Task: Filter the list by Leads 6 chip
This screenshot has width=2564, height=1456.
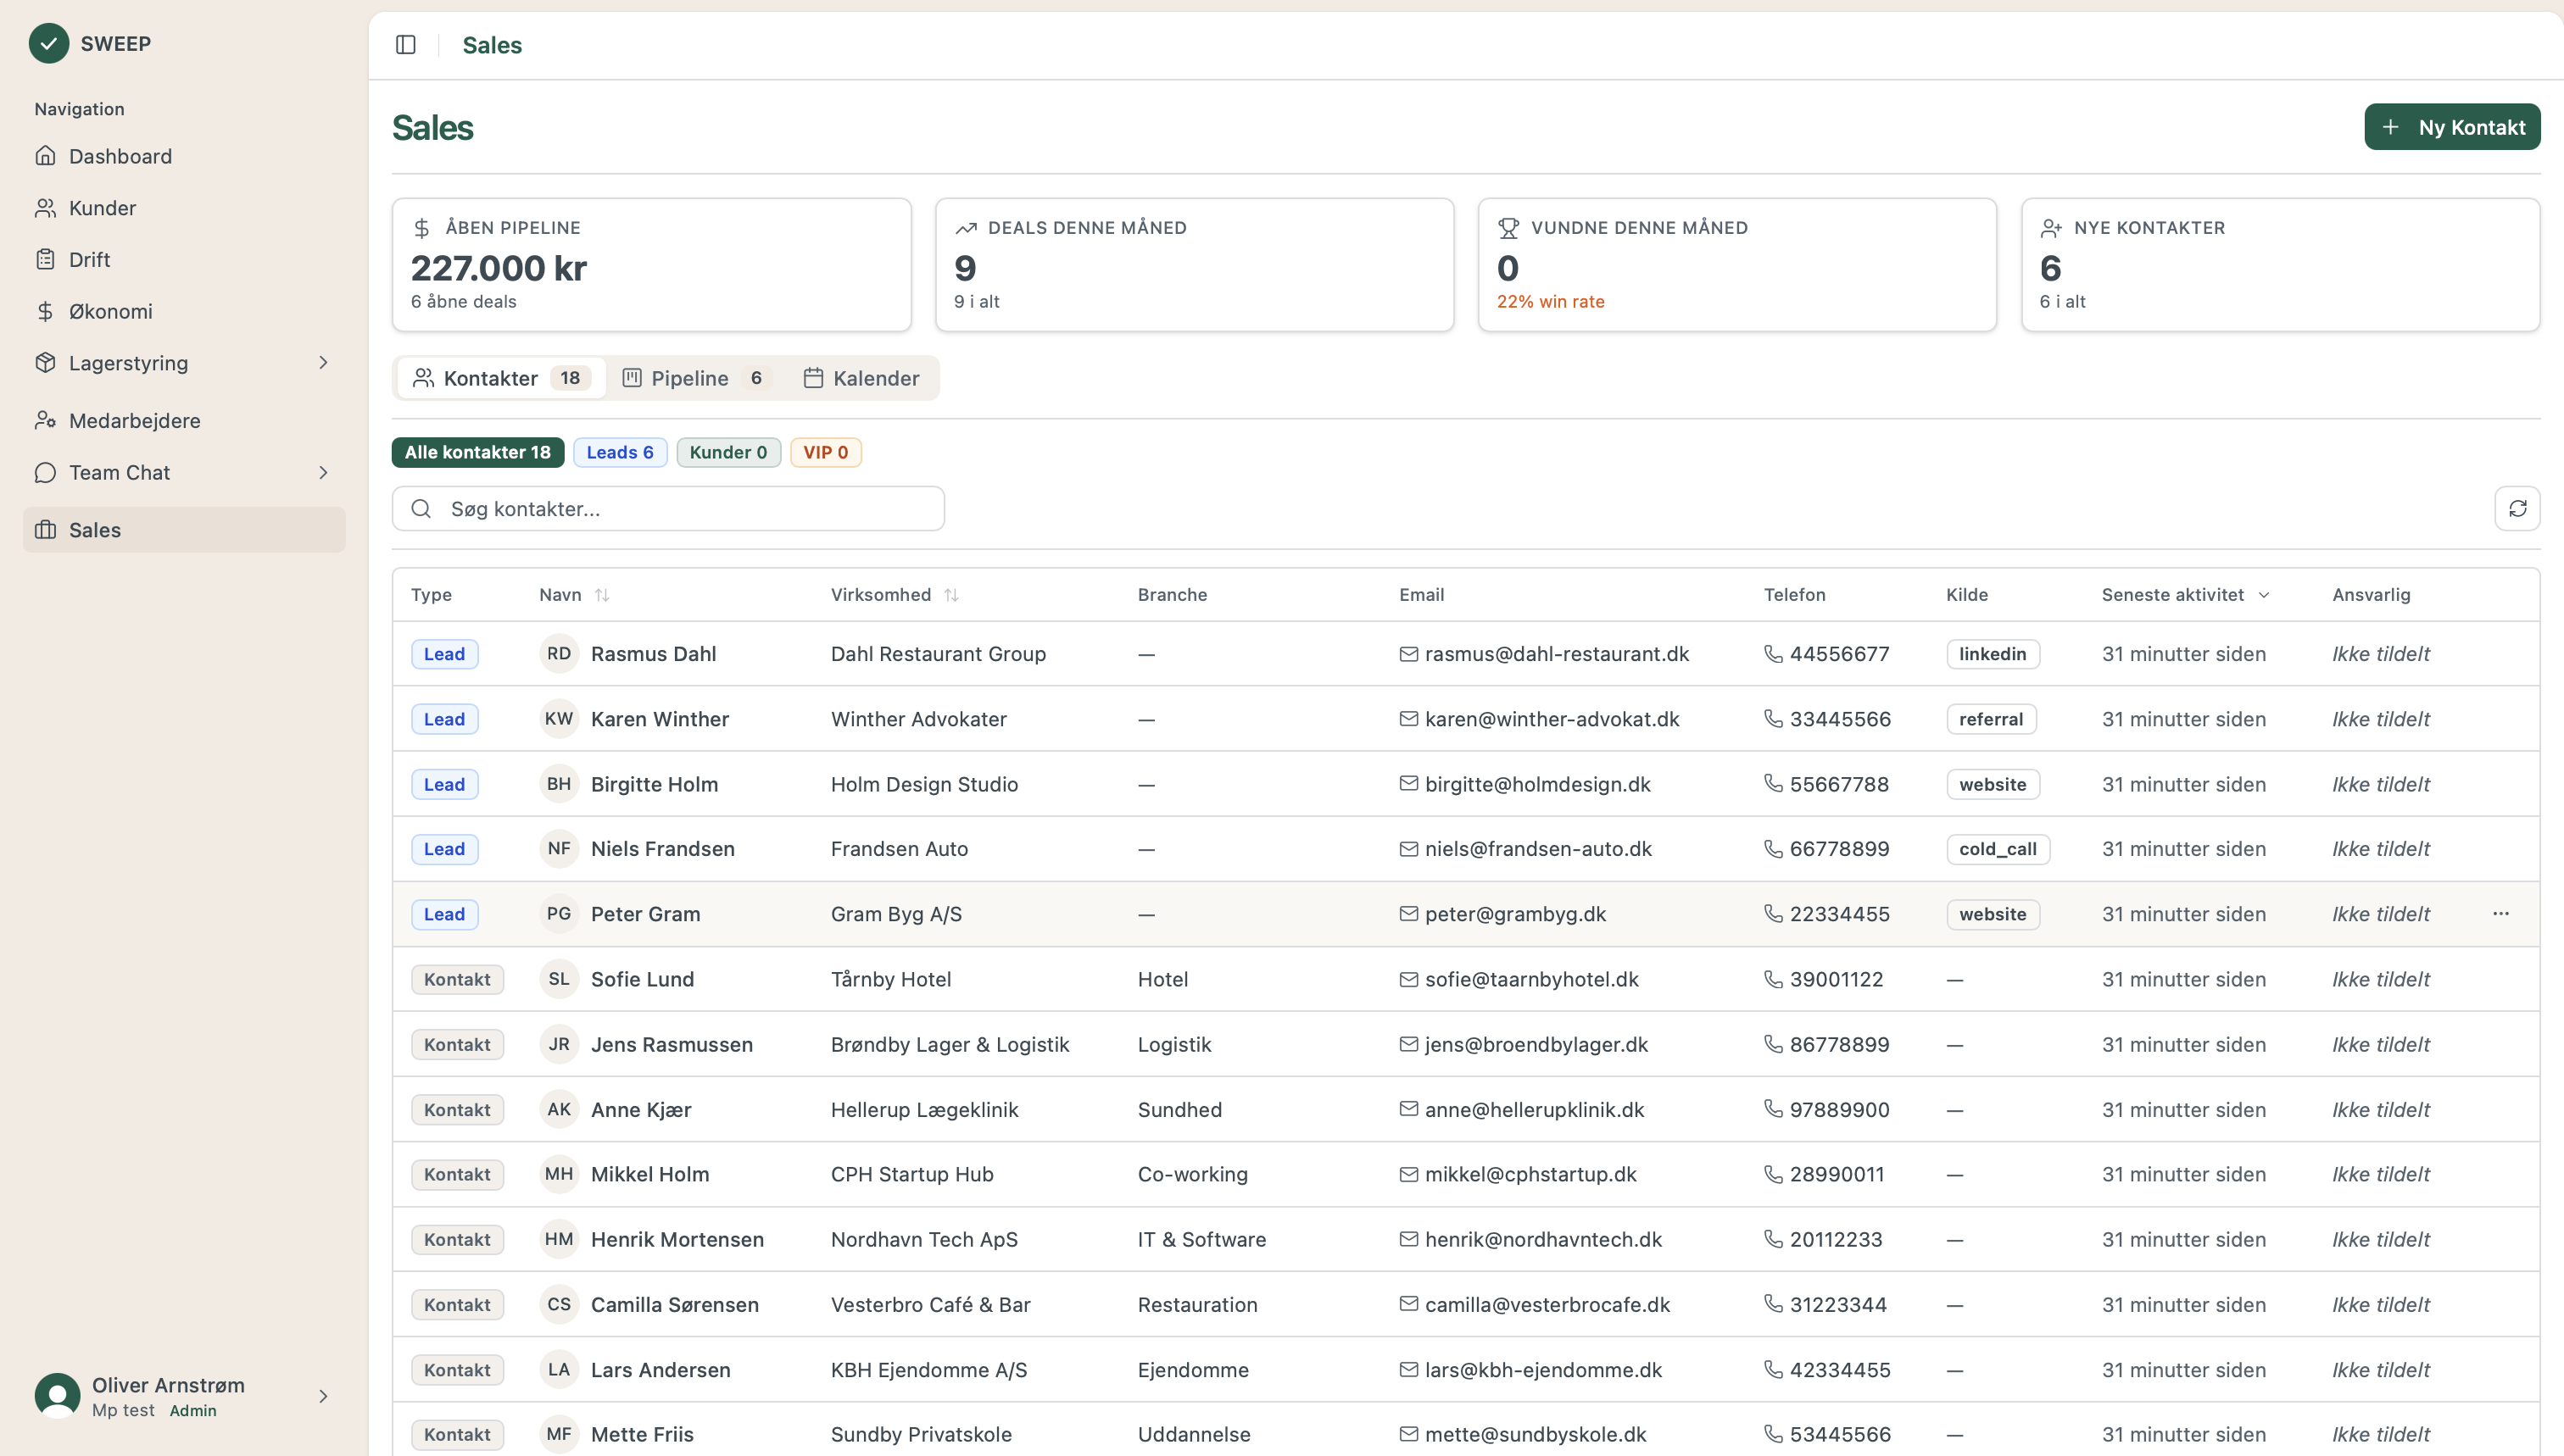Action: pos(619,452)
